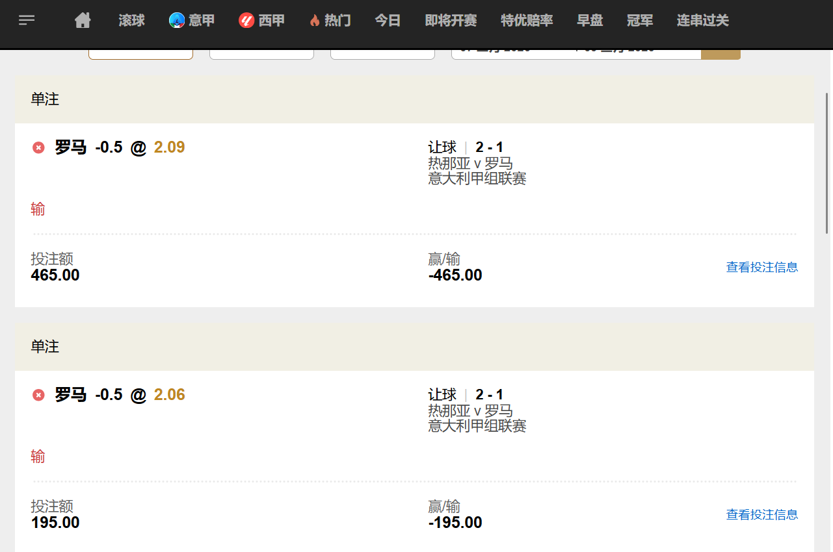Open the third filter dropdown
Viewport: 833px width, 552px height.
pyautogui.click(x=382, y=54)
